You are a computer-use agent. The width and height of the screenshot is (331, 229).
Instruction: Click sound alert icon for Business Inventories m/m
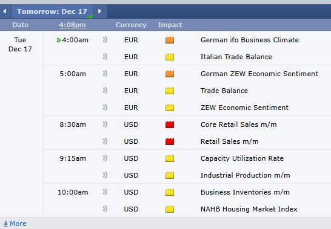[105, 192]
